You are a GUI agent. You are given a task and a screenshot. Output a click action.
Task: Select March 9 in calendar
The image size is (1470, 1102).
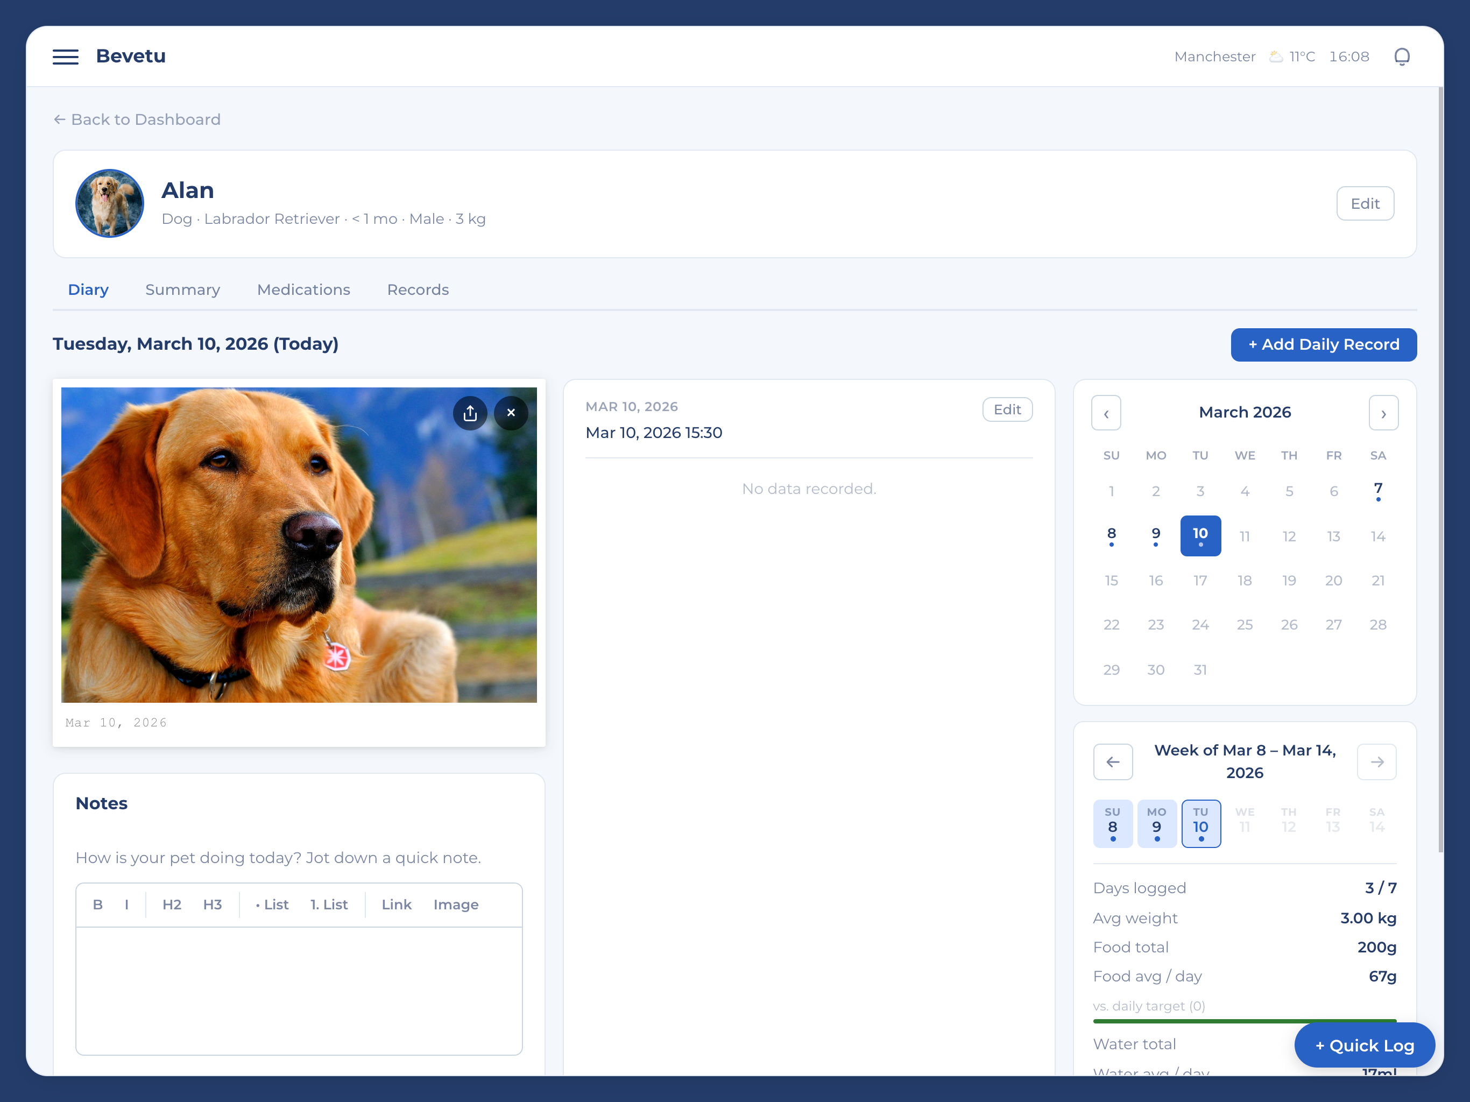point(1156,535)
